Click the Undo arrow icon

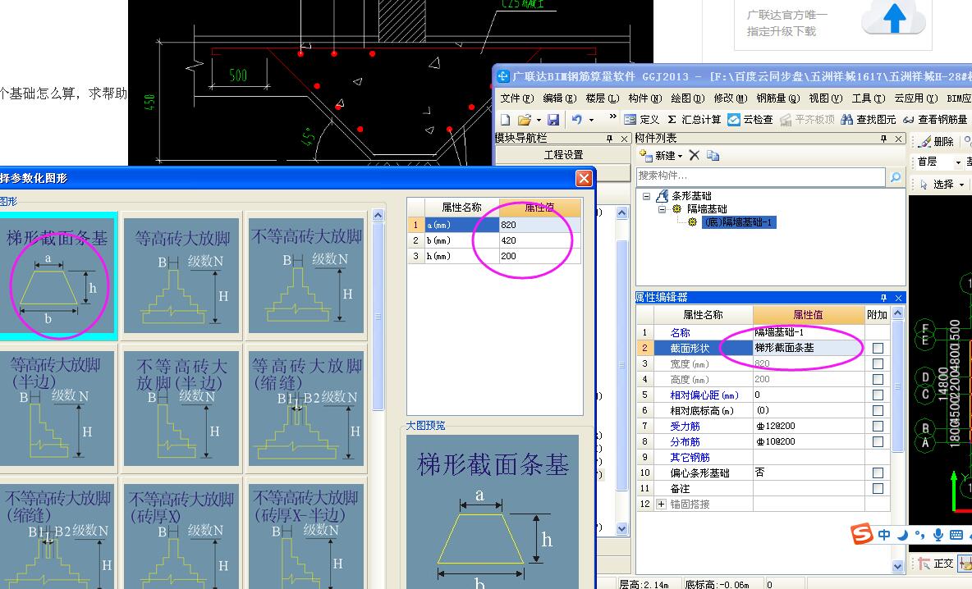tap(576, 120)
